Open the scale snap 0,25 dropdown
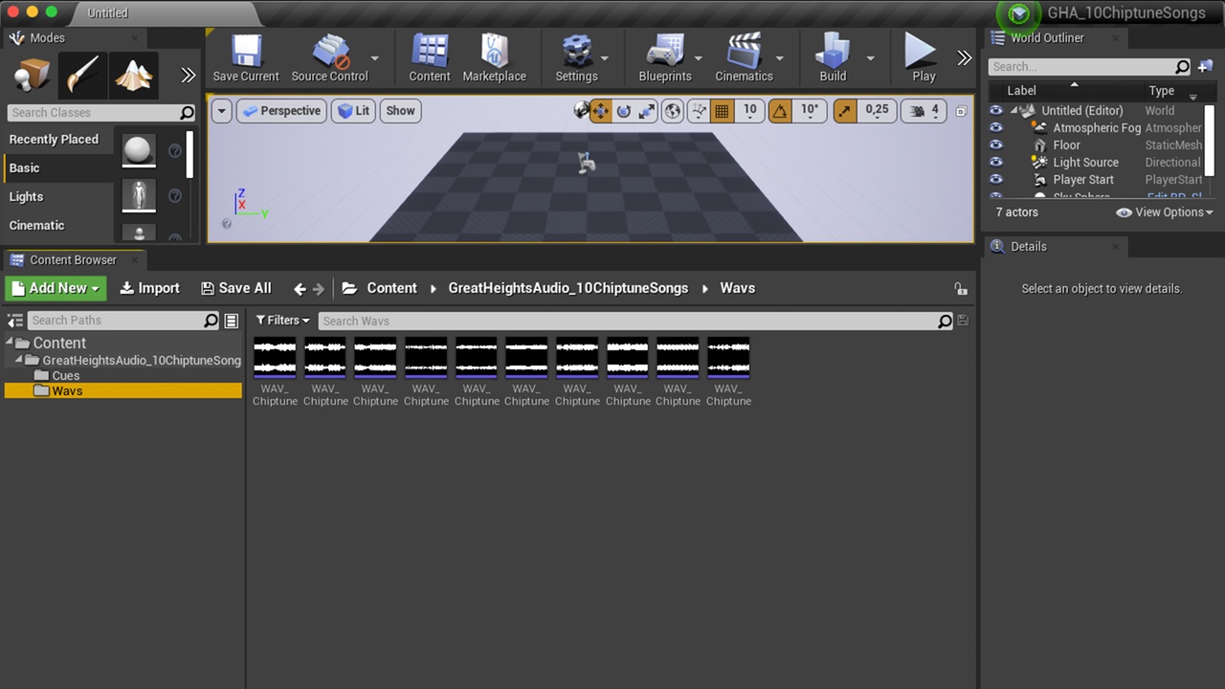The height and width of the screenshot is (689, 1225). click(877, 111)
